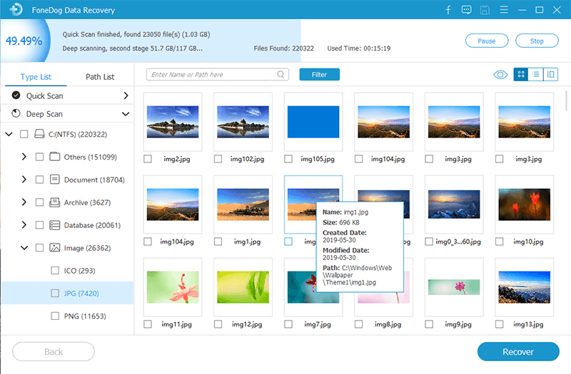
Task: Collapse the Image (26362) category
Action: [x=24, y=248]
